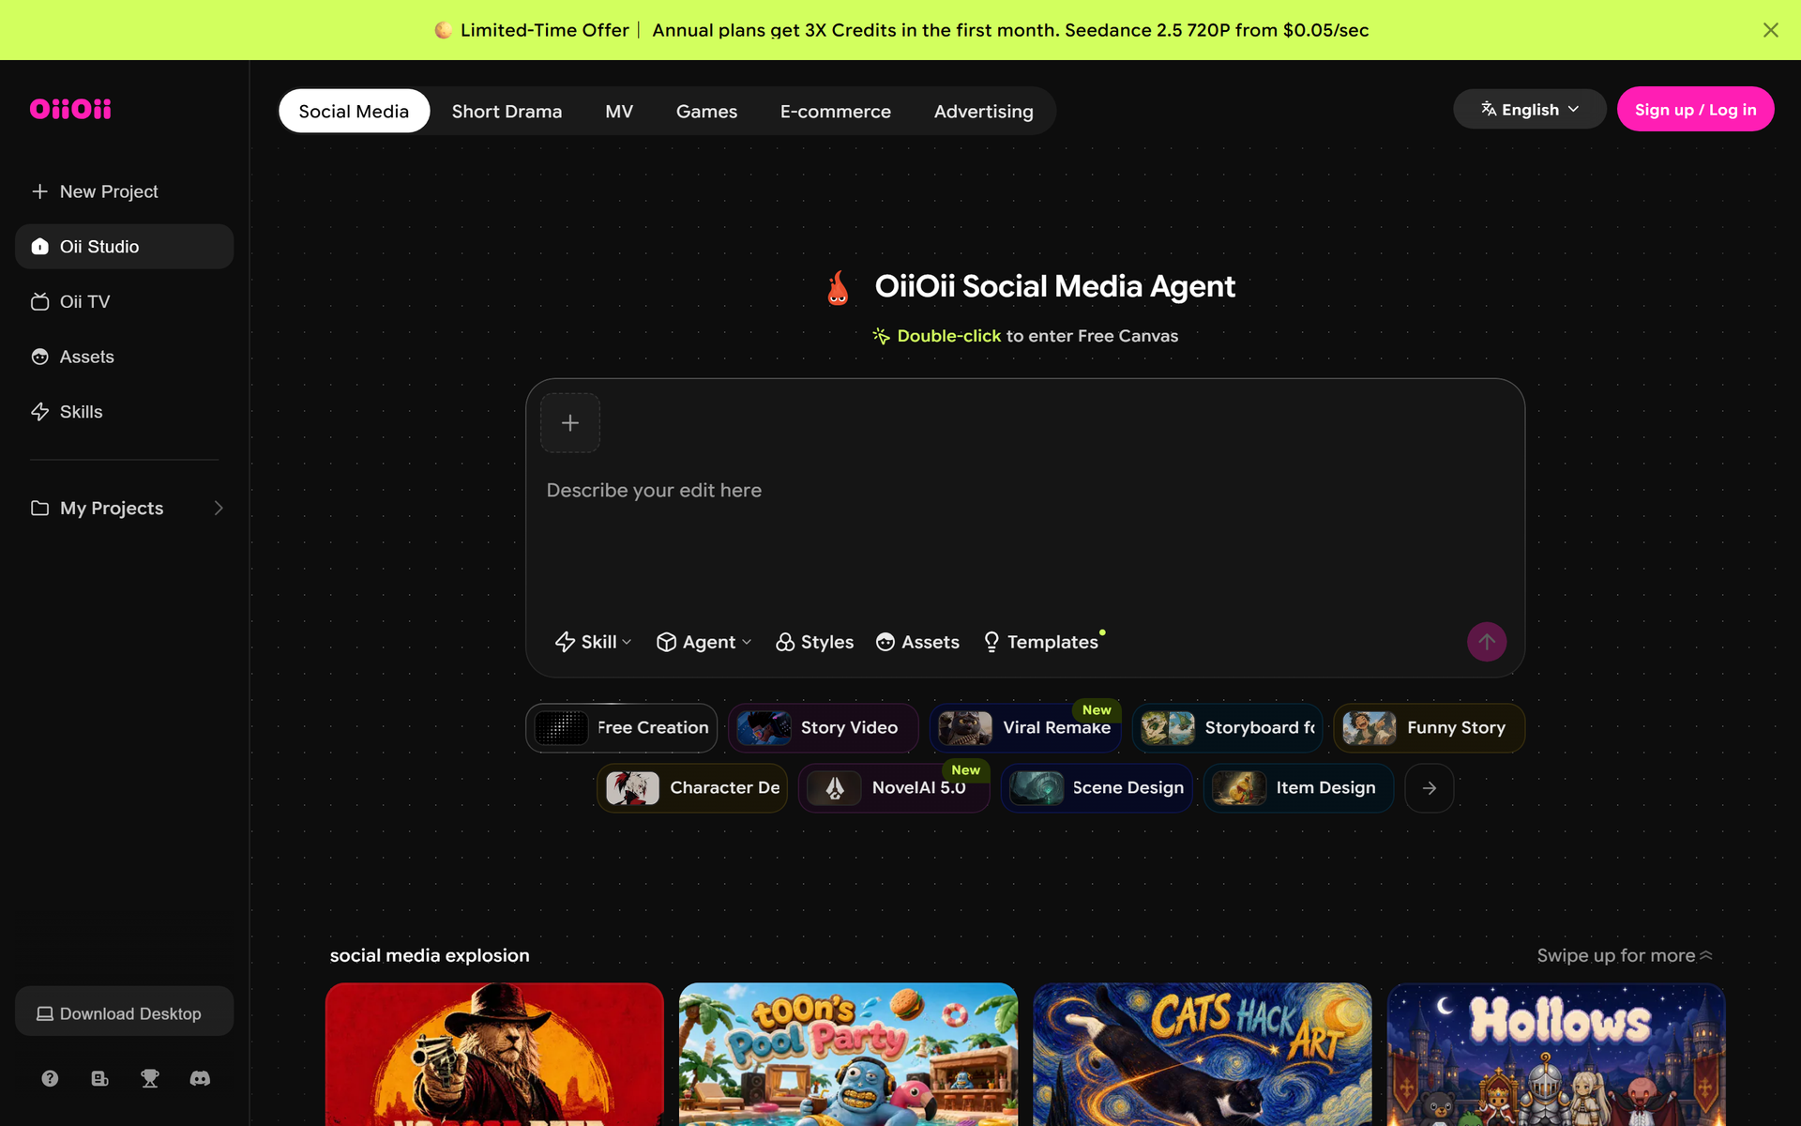The height and width of the screenshot is (1126, 1801).
Task: Show more presets with the right arrow
Action: tap(1430, 788)
